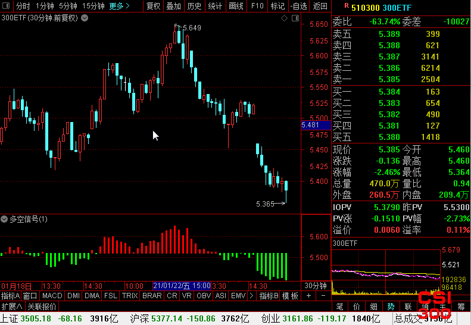Switch to the CR indicator

point(172,296)
